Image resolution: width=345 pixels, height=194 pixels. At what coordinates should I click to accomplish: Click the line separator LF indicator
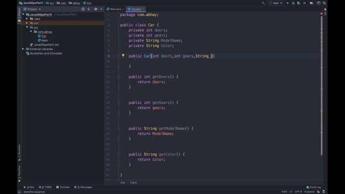291,192
